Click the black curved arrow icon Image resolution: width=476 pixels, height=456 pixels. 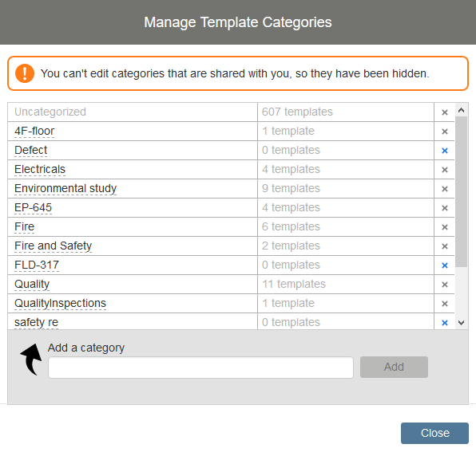click(x=31, y=360)
